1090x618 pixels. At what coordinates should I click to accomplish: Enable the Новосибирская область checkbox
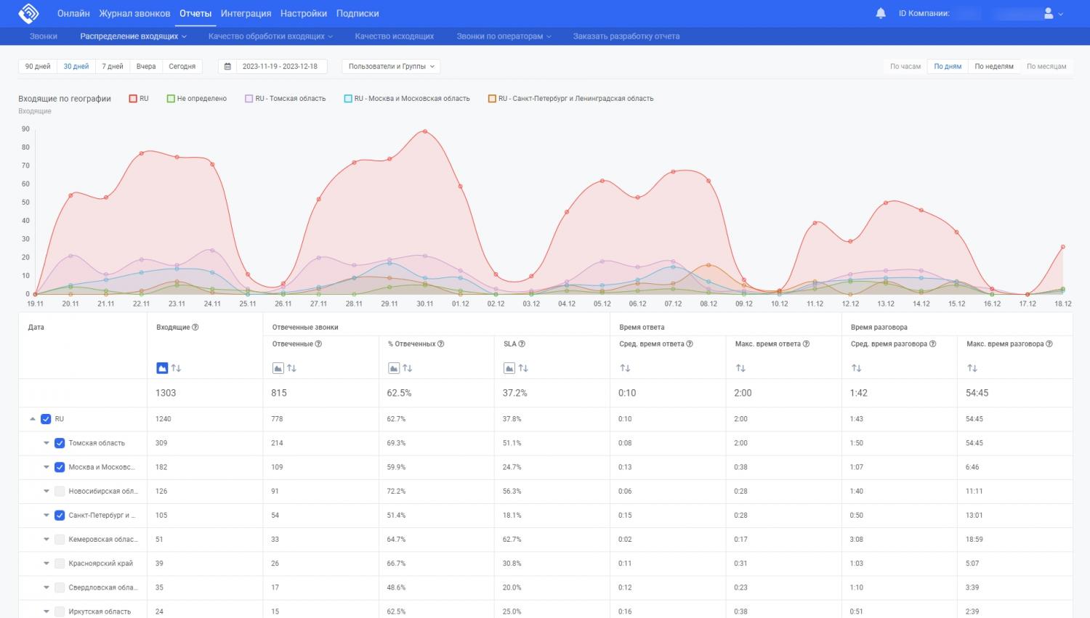(60, 492)
